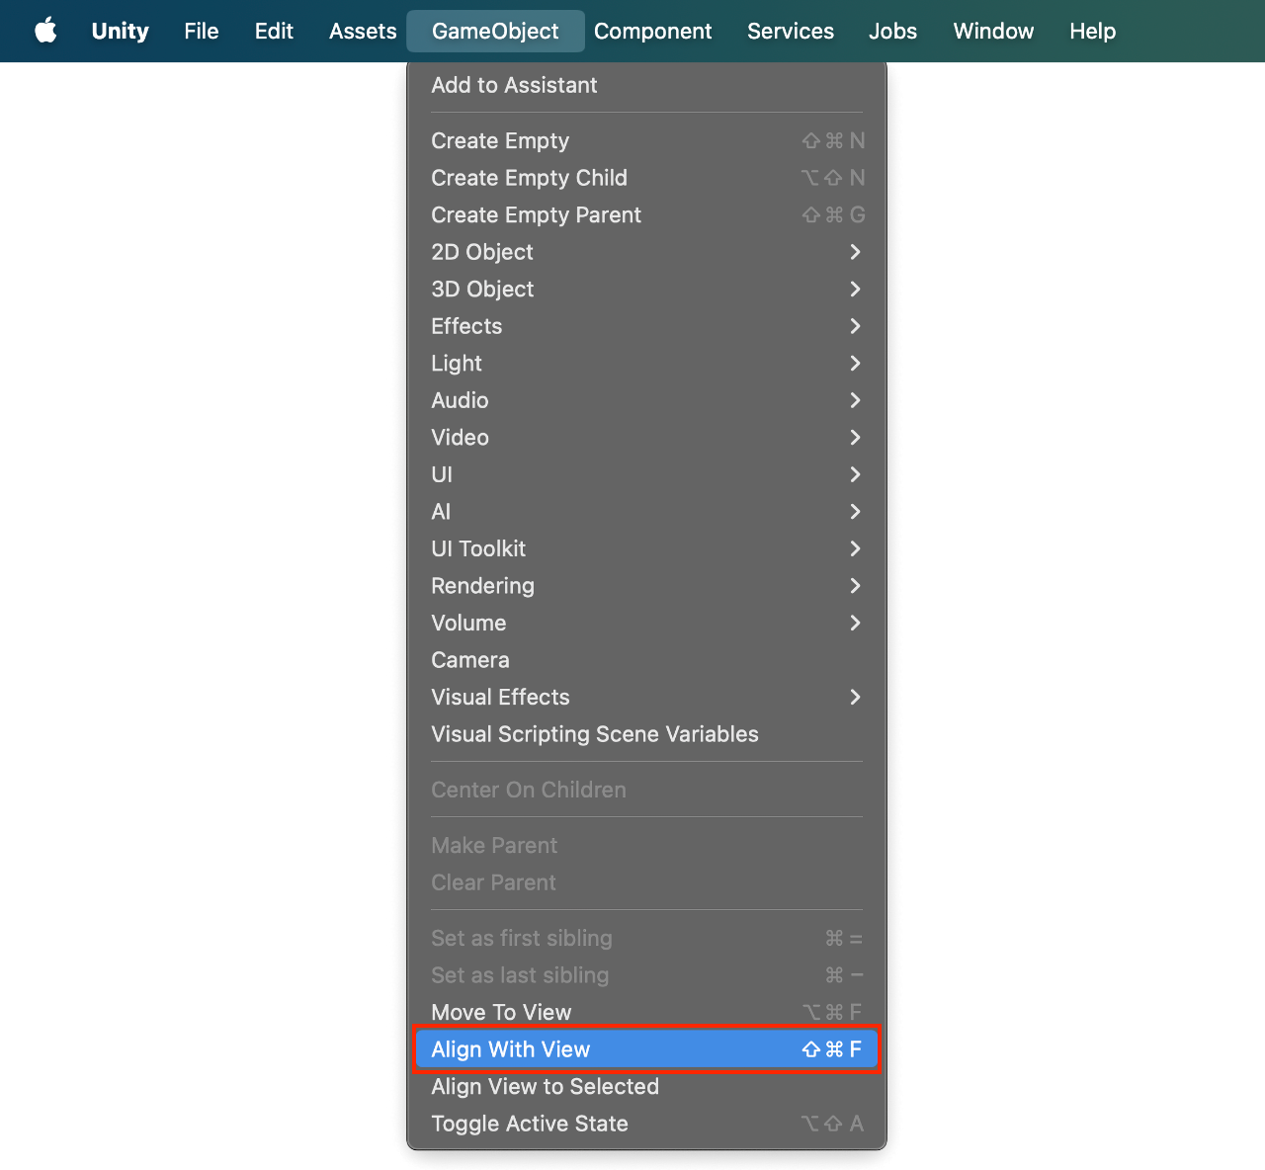Open the Unity application menu
This screenshot has width=1265, height=1170.
point(121,31)
